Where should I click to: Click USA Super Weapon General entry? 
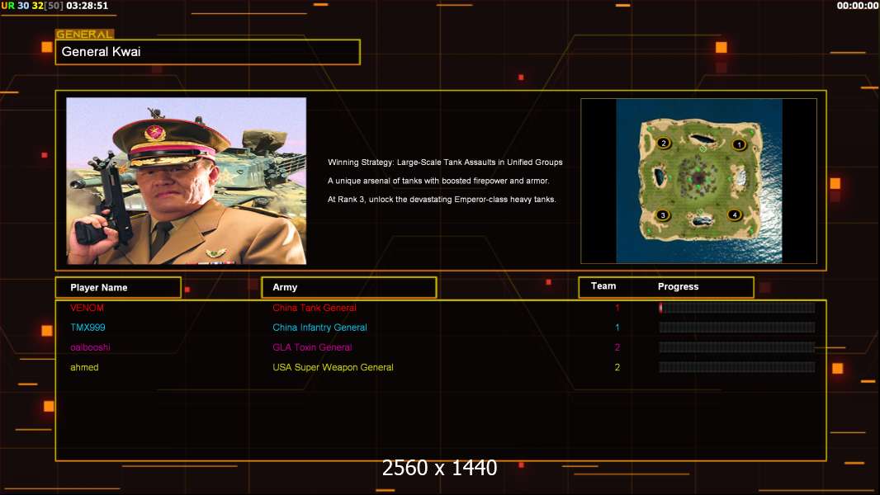(333, 367)
